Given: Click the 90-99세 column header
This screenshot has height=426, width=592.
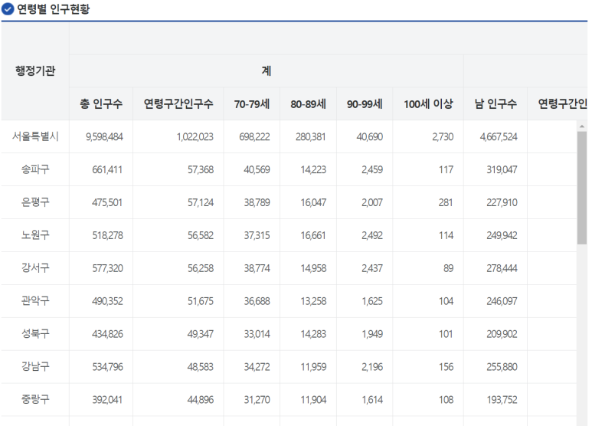Looking at the screenshot, I should click(365, 104).
